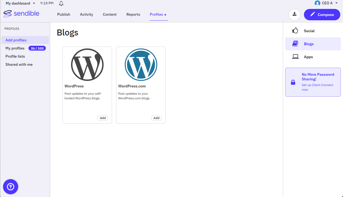343x197 pixels.
Task: Click the padlock icon in the Client Connect banner
Action: click(x=293, y=82)
